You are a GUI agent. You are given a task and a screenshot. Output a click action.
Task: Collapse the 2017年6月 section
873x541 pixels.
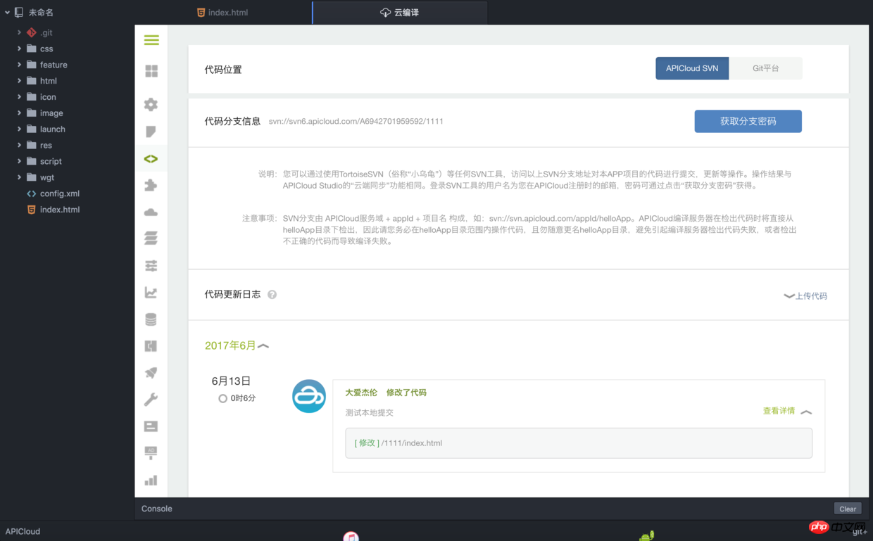[x=263, y=345]
